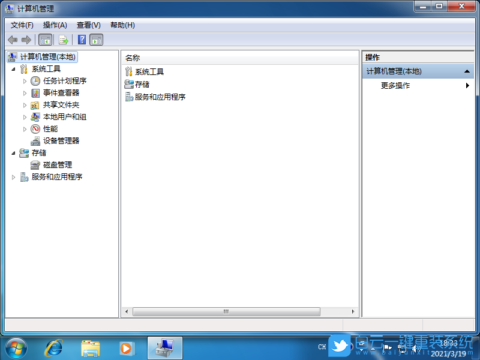This screenshot has width=480, height=360.
Task: Expand 服务和应用程序 in the sidebar tree
Action: click(13, 176)
